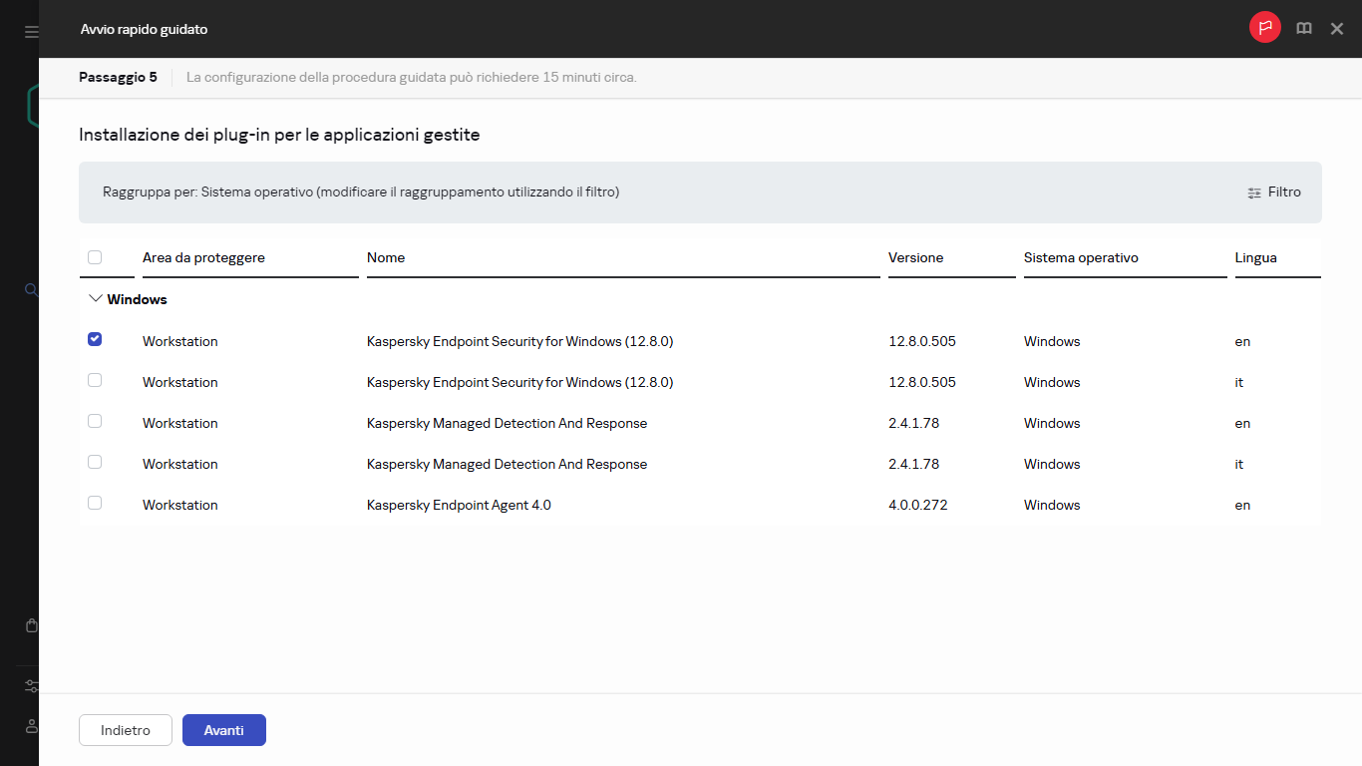Open the Marketplace icon in the sidebar
The height and width of the screenshot is (766, 1362).
30,624
